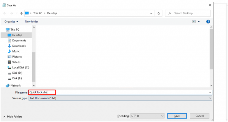The height and width of the screenshot is (122, 228).
Task: Select Music folder in sidebar
Action: click(16, 51)
